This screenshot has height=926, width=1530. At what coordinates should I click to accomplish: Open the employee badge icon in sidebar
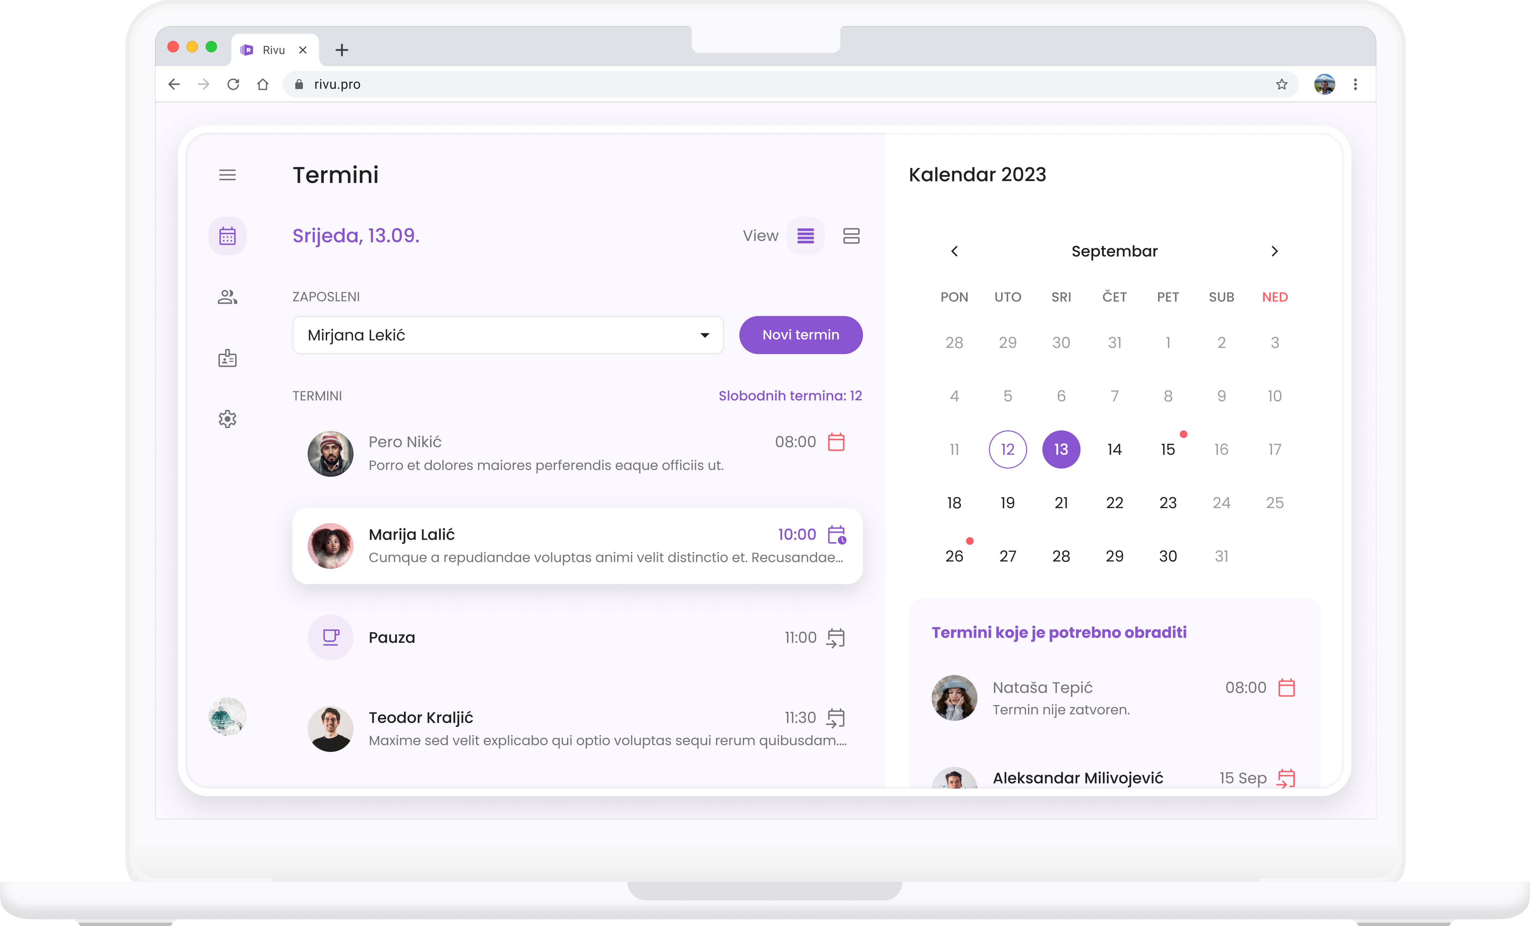point(227,358)
